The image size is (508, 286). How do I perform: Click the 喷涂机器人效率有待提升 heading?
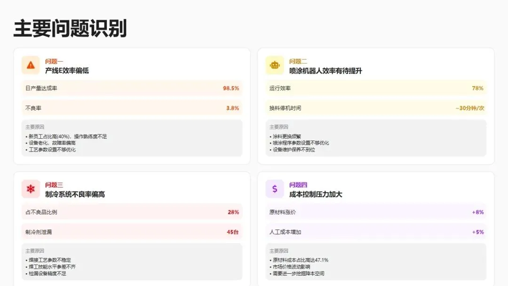(x=325, y=71)
